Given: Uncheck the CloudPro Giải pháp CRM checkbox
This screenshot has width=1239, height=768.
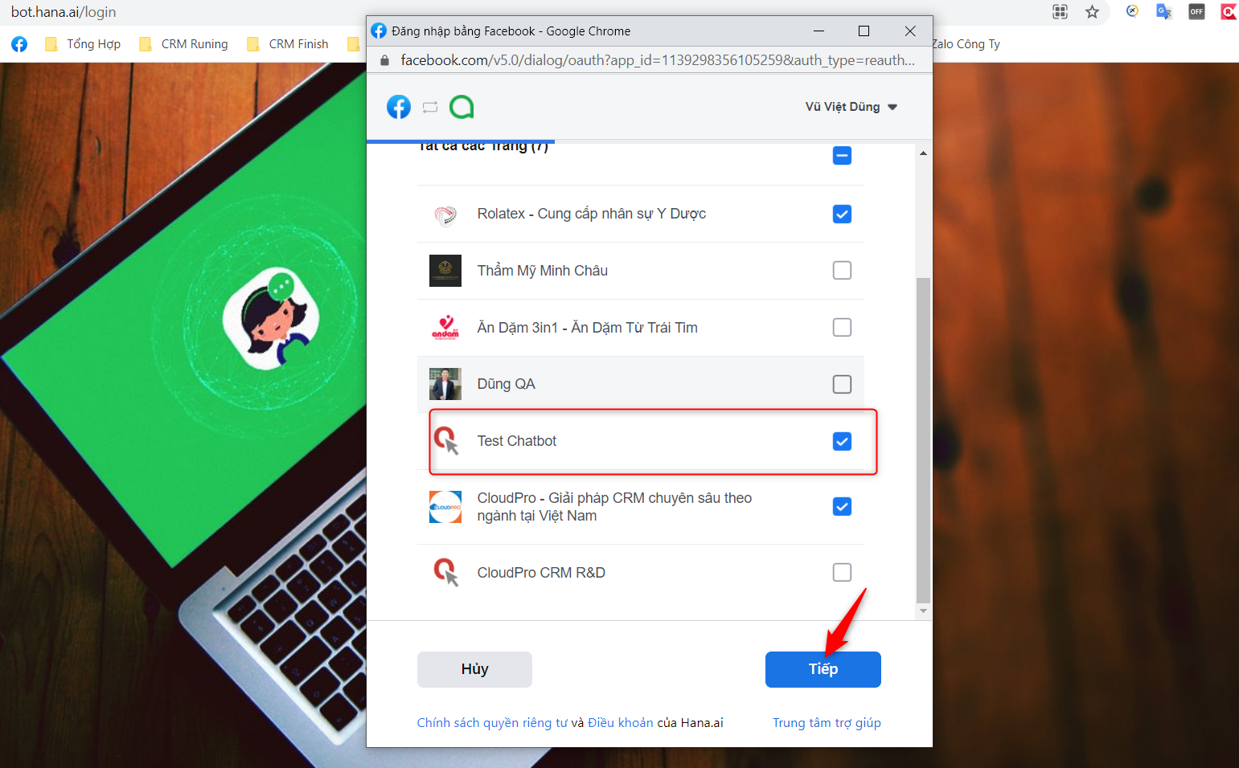Looking at the screenshot, I should point(842,507).
